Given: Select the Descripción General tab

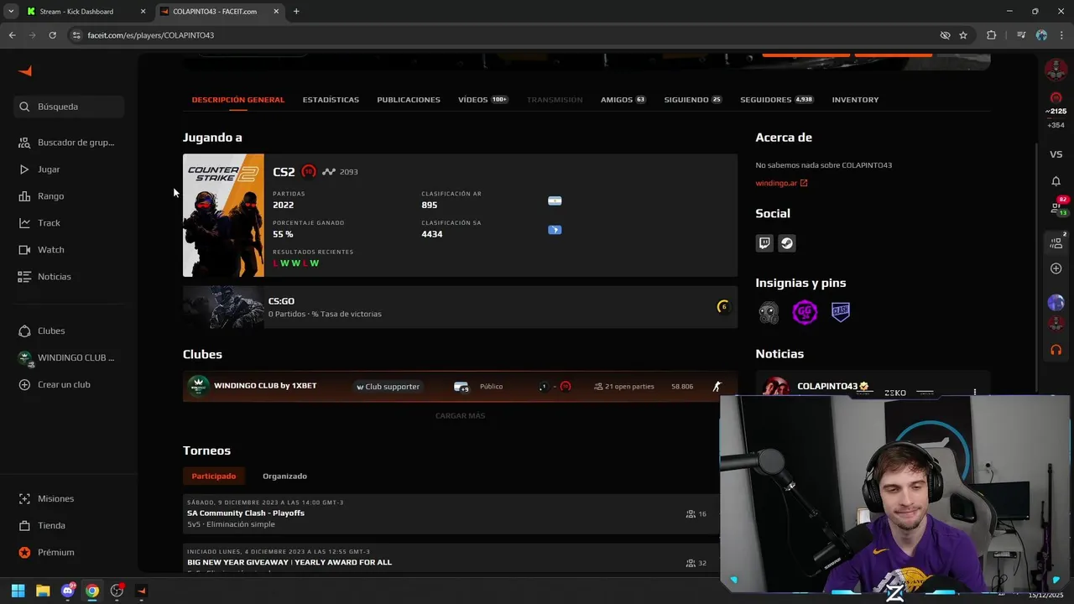Looking at the screenshot, I should tap(238, 100).
